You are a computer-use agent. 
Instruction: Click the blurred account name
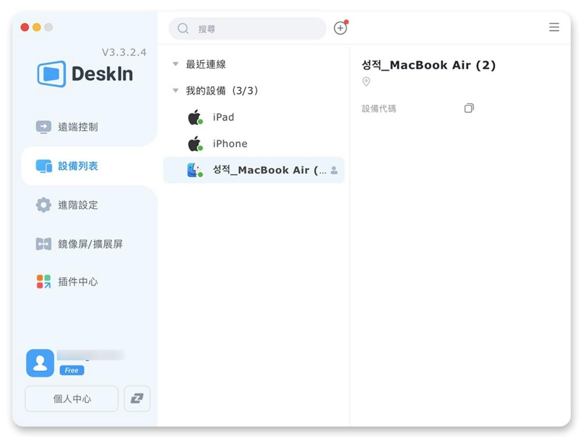tap(91, 355)
